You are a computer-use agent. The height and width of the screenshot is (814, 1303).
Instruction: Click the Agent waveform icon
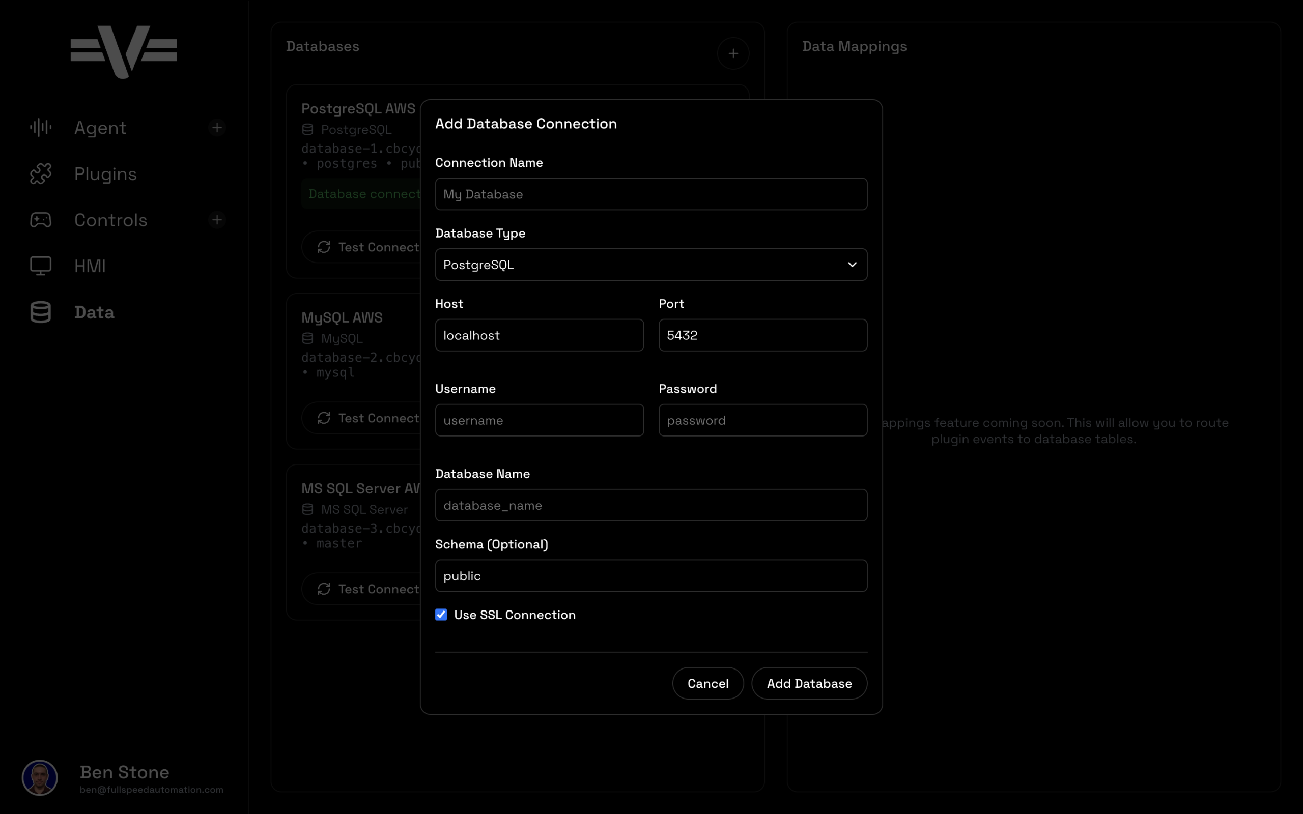(40, 128)
